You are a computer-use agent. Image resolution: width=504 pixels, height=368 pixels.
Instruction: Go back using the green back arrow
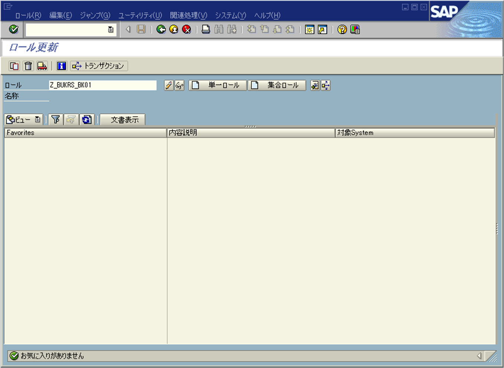(161, 30)
